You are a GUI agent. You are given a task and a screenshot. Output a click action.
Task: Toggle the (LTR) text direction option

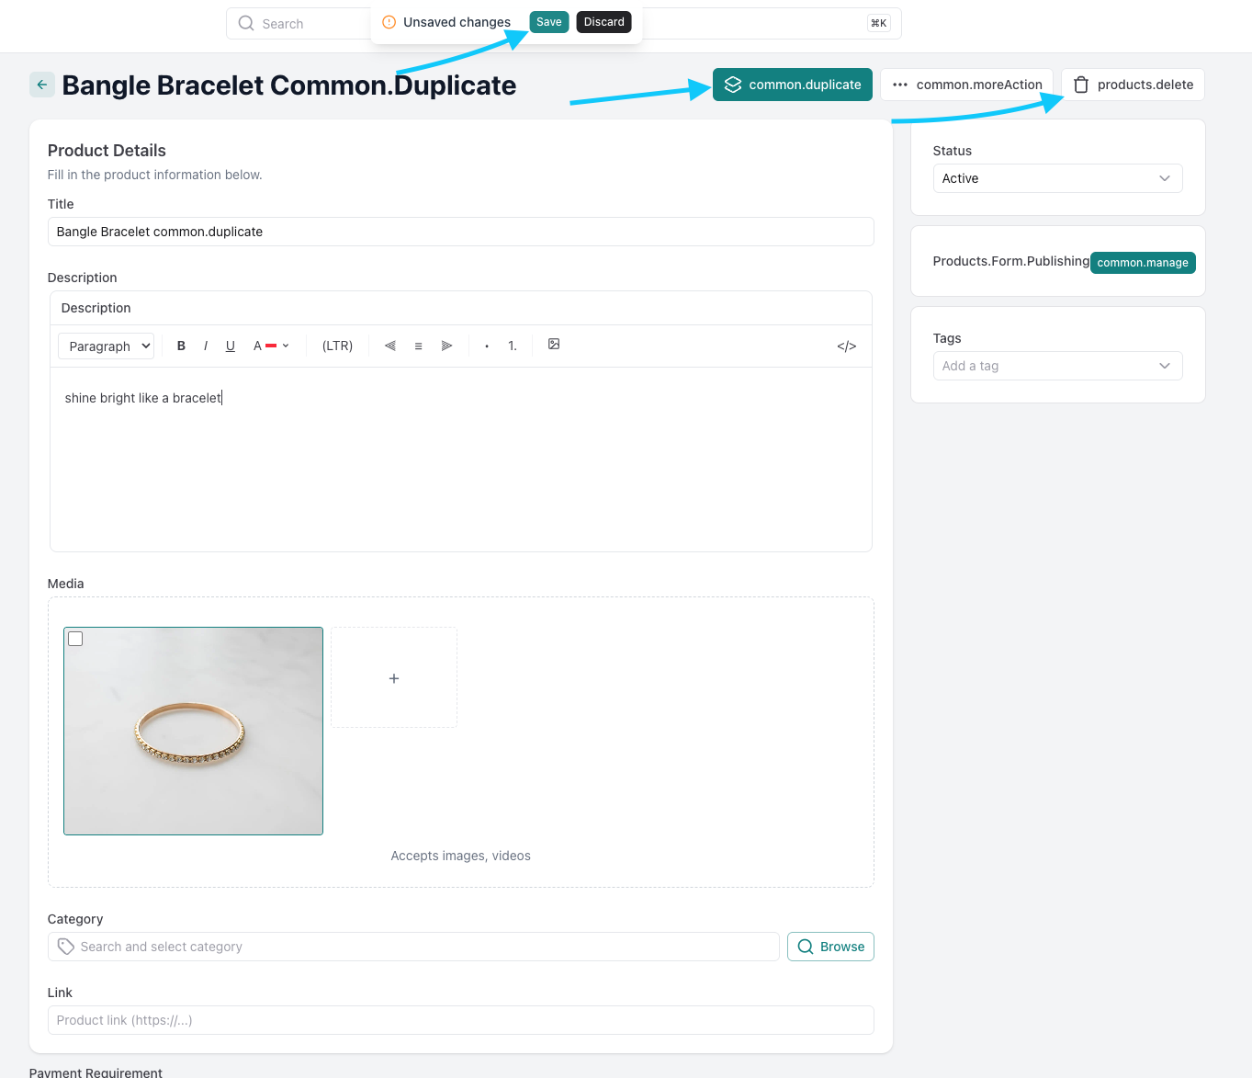point(337,346)
